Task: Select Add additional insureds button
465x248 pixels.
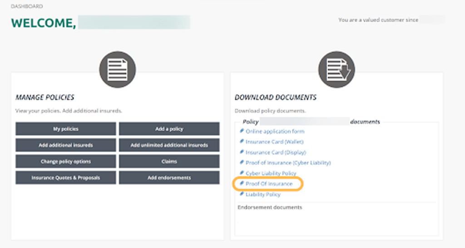Action: pyautogui.click(x=65, y=145)
